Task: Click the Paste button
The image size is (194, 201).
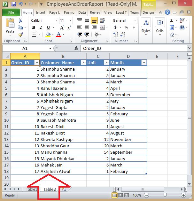Action: pos(10,27)
